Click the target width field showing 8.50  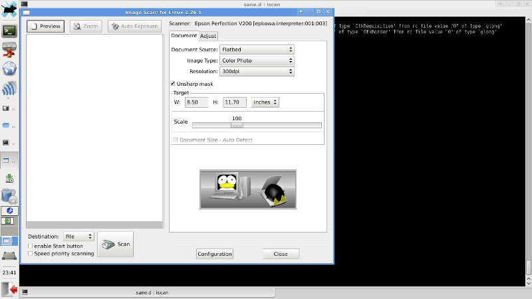coord(196,102)
